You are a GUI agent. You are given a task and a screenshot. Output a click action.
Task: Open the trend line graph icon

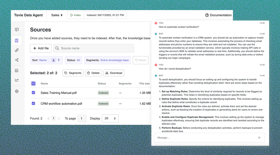point(17,80)
